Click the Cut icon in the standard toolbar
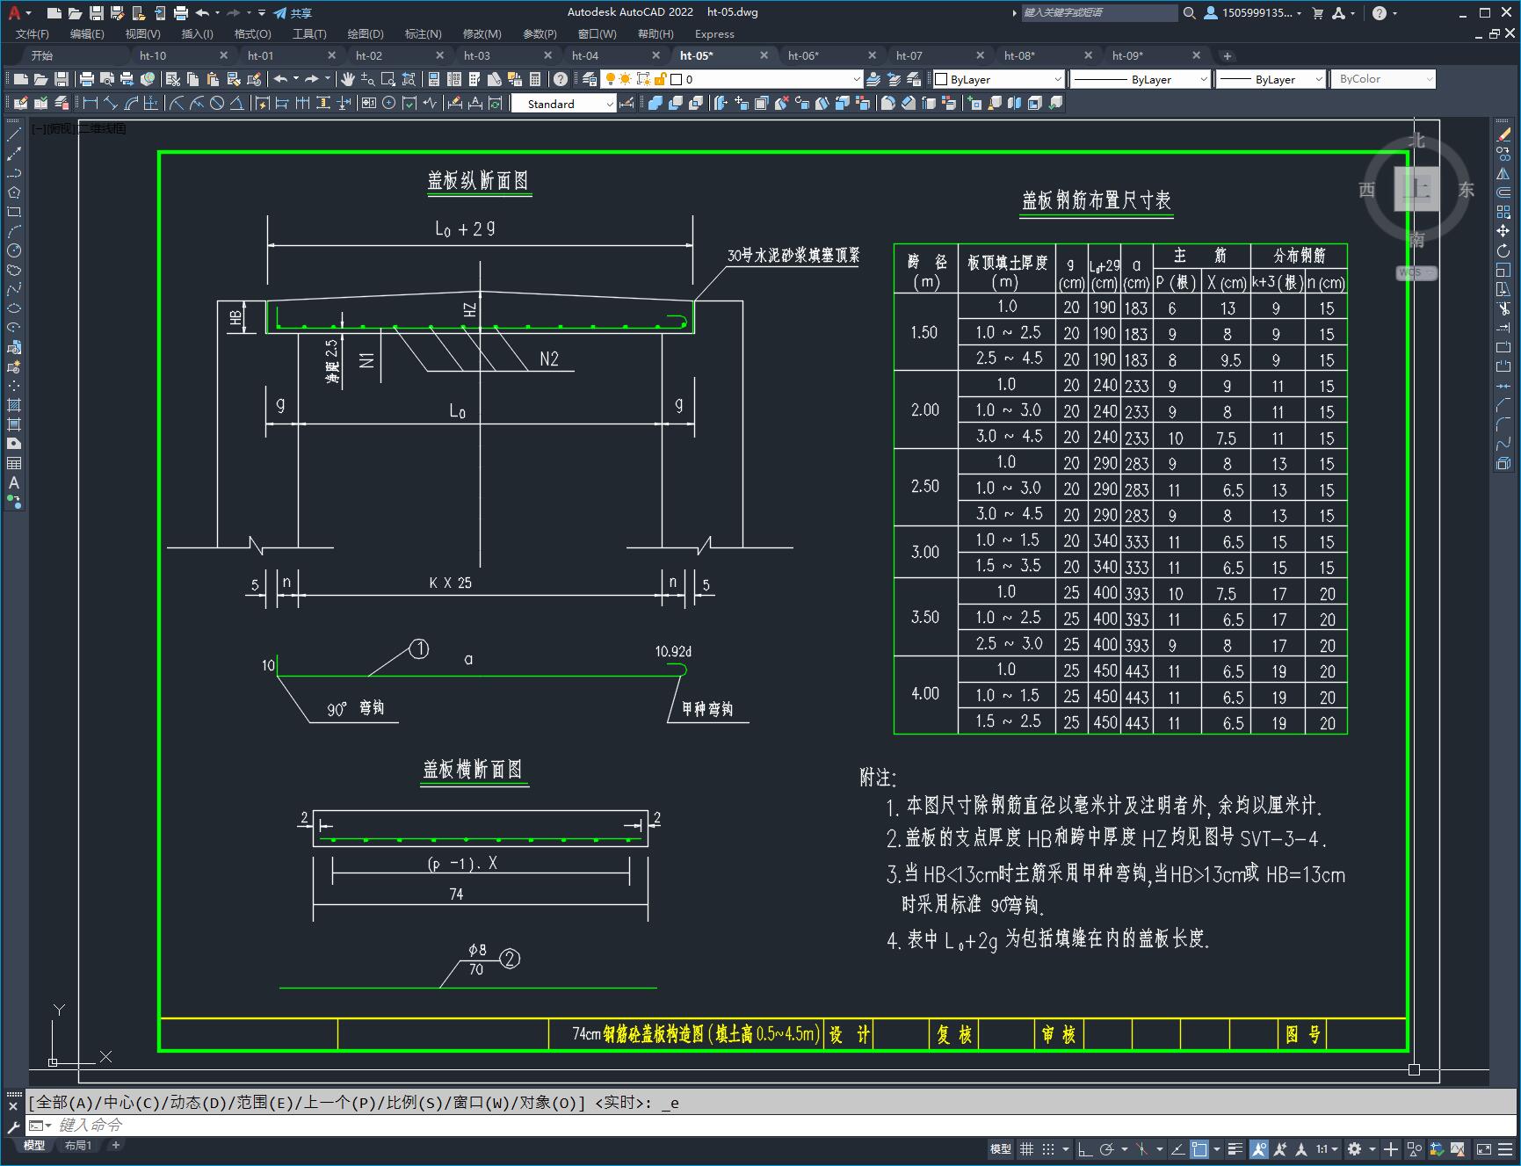Viewport: 1521px width, 1166px height. [x=173, y=79]
